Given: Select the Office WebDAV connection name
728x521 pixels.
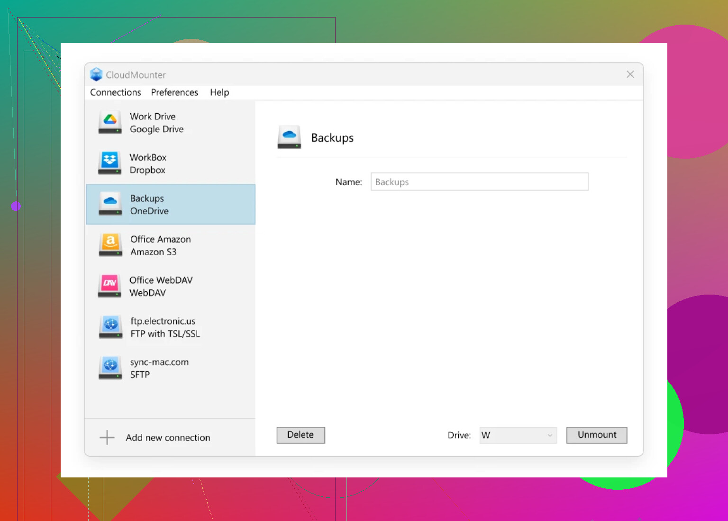Looking at the screenshot, I should tap(161, 280).
